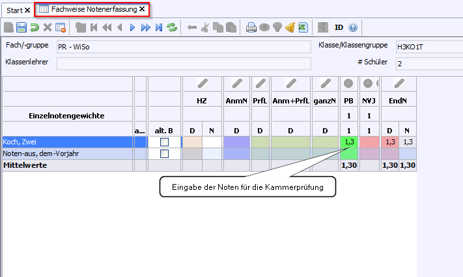The height and width of the screenshot is (277, 463).
Task: Click the round gray icon above PB column
Action: click(x=348, y=83)
